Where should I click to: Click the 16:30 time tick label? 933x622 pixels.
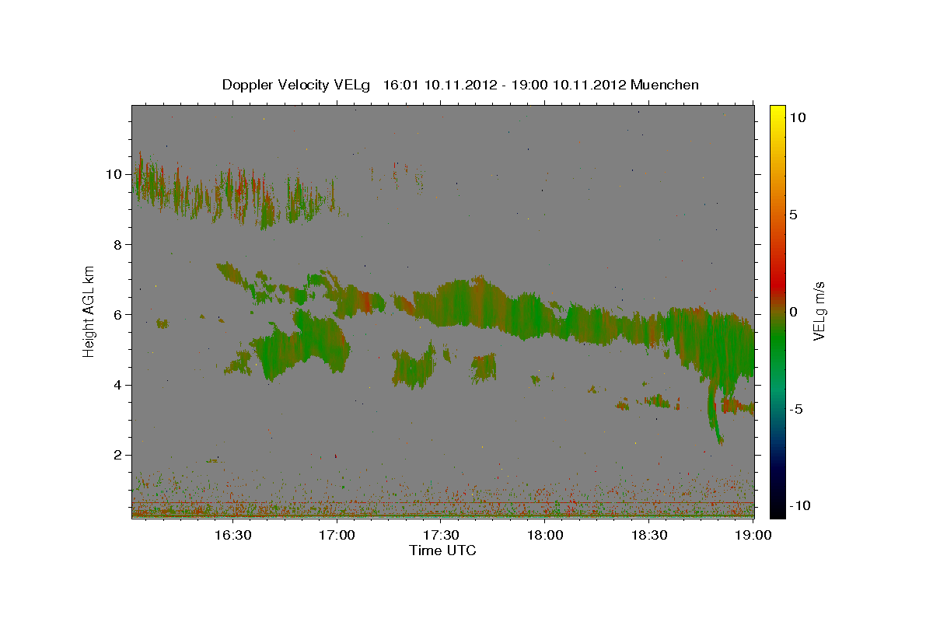[232, 535]
